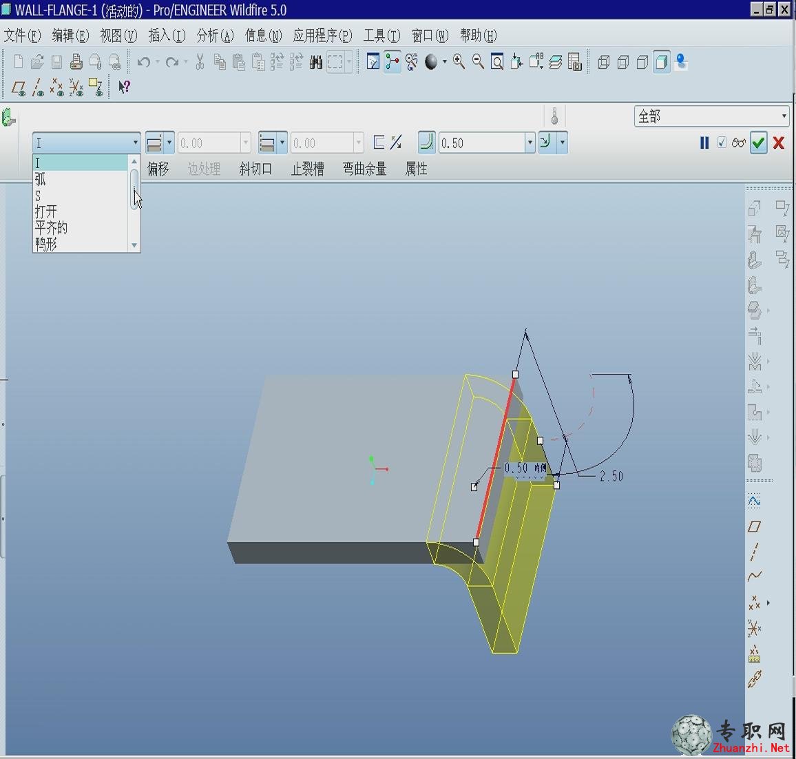
Task: Open the 插入(I) menu
Action: point(167,36)
